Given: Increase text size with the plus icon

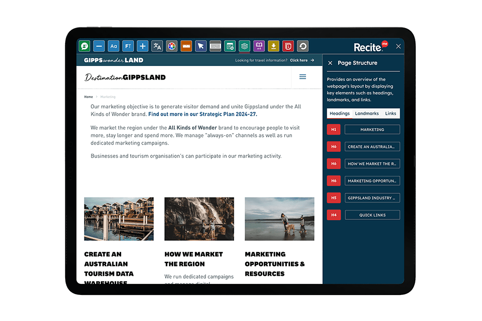Looking at the screenshot, I should click(142, 46).
